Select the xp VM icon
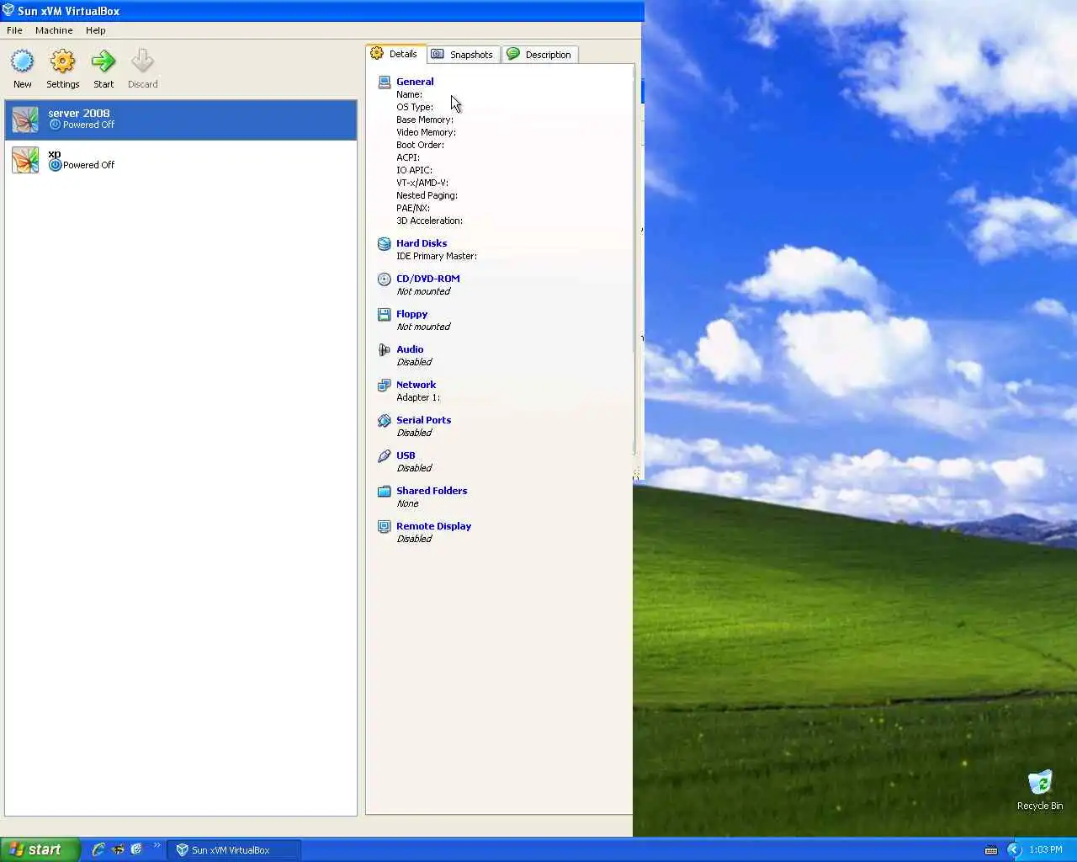Screen dimensions: 1077x862 [25, 160]
